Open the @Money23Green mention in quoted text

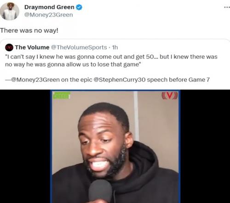(35, 80)
